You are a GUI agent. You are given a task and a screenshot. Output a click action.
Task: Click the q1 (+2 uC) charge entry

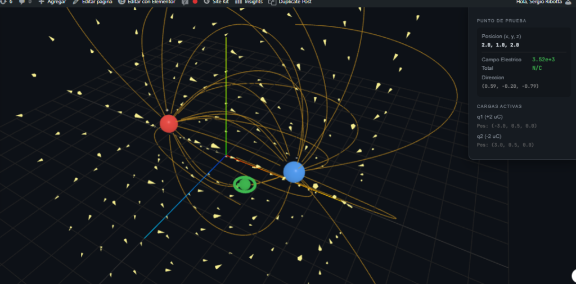pyautogui.click(x=489, y=117)
